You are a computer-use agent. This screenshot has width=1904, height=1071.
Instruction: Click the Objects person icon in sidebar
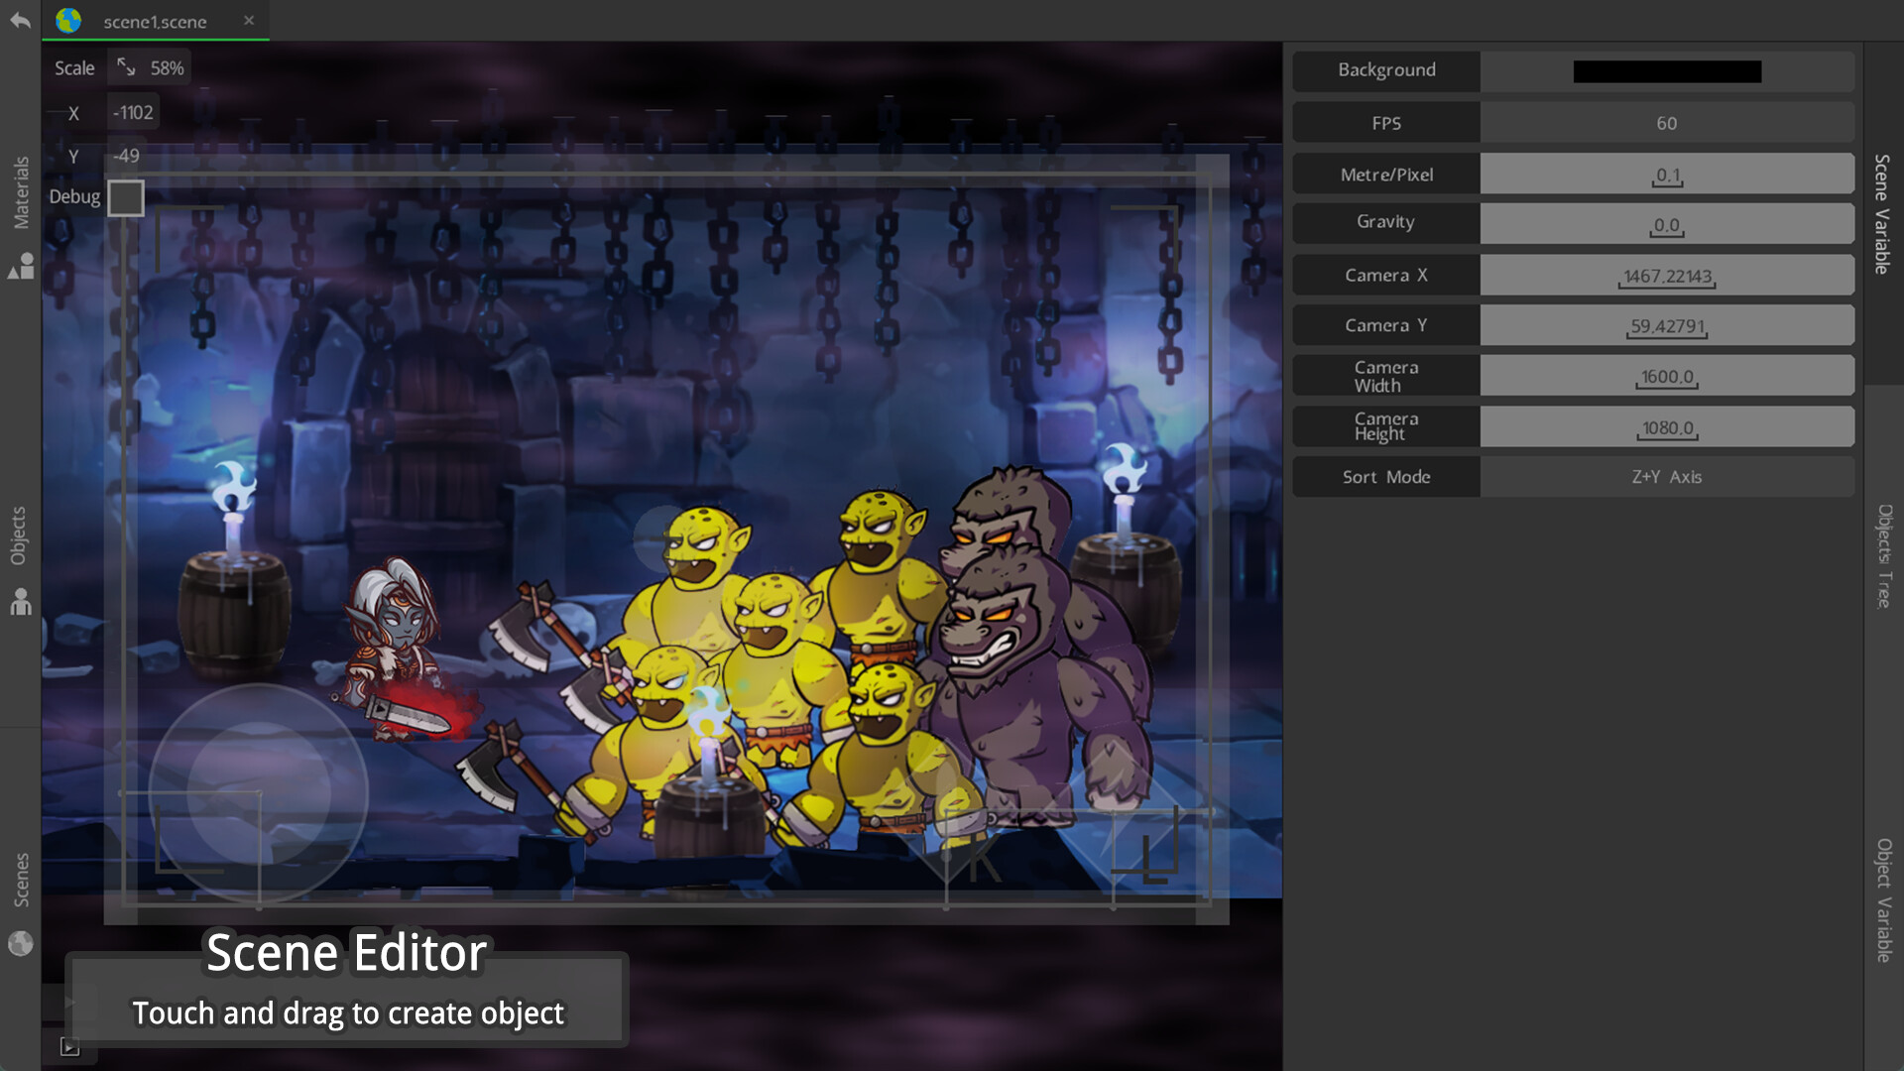tap(21, 603)
